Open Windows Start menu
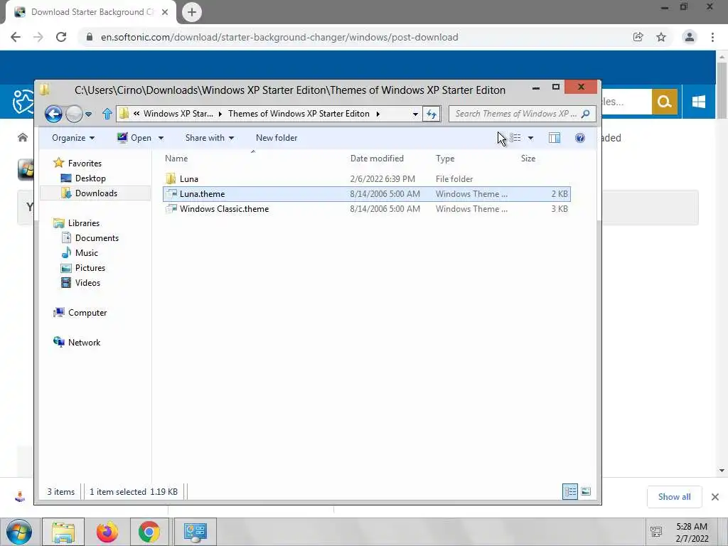 [19, 532]
